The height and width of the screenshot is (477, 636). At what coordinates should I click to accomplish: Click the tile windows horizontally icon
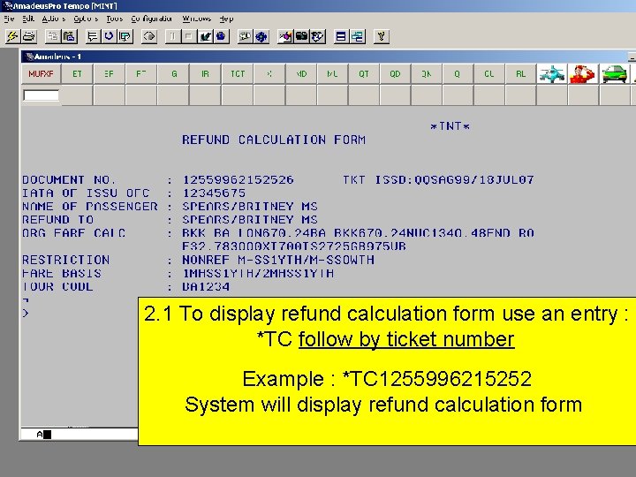coord(341,36)
